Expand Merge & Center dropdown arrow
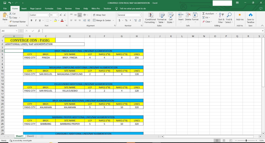The image size is (265, 143). (113, 20)
